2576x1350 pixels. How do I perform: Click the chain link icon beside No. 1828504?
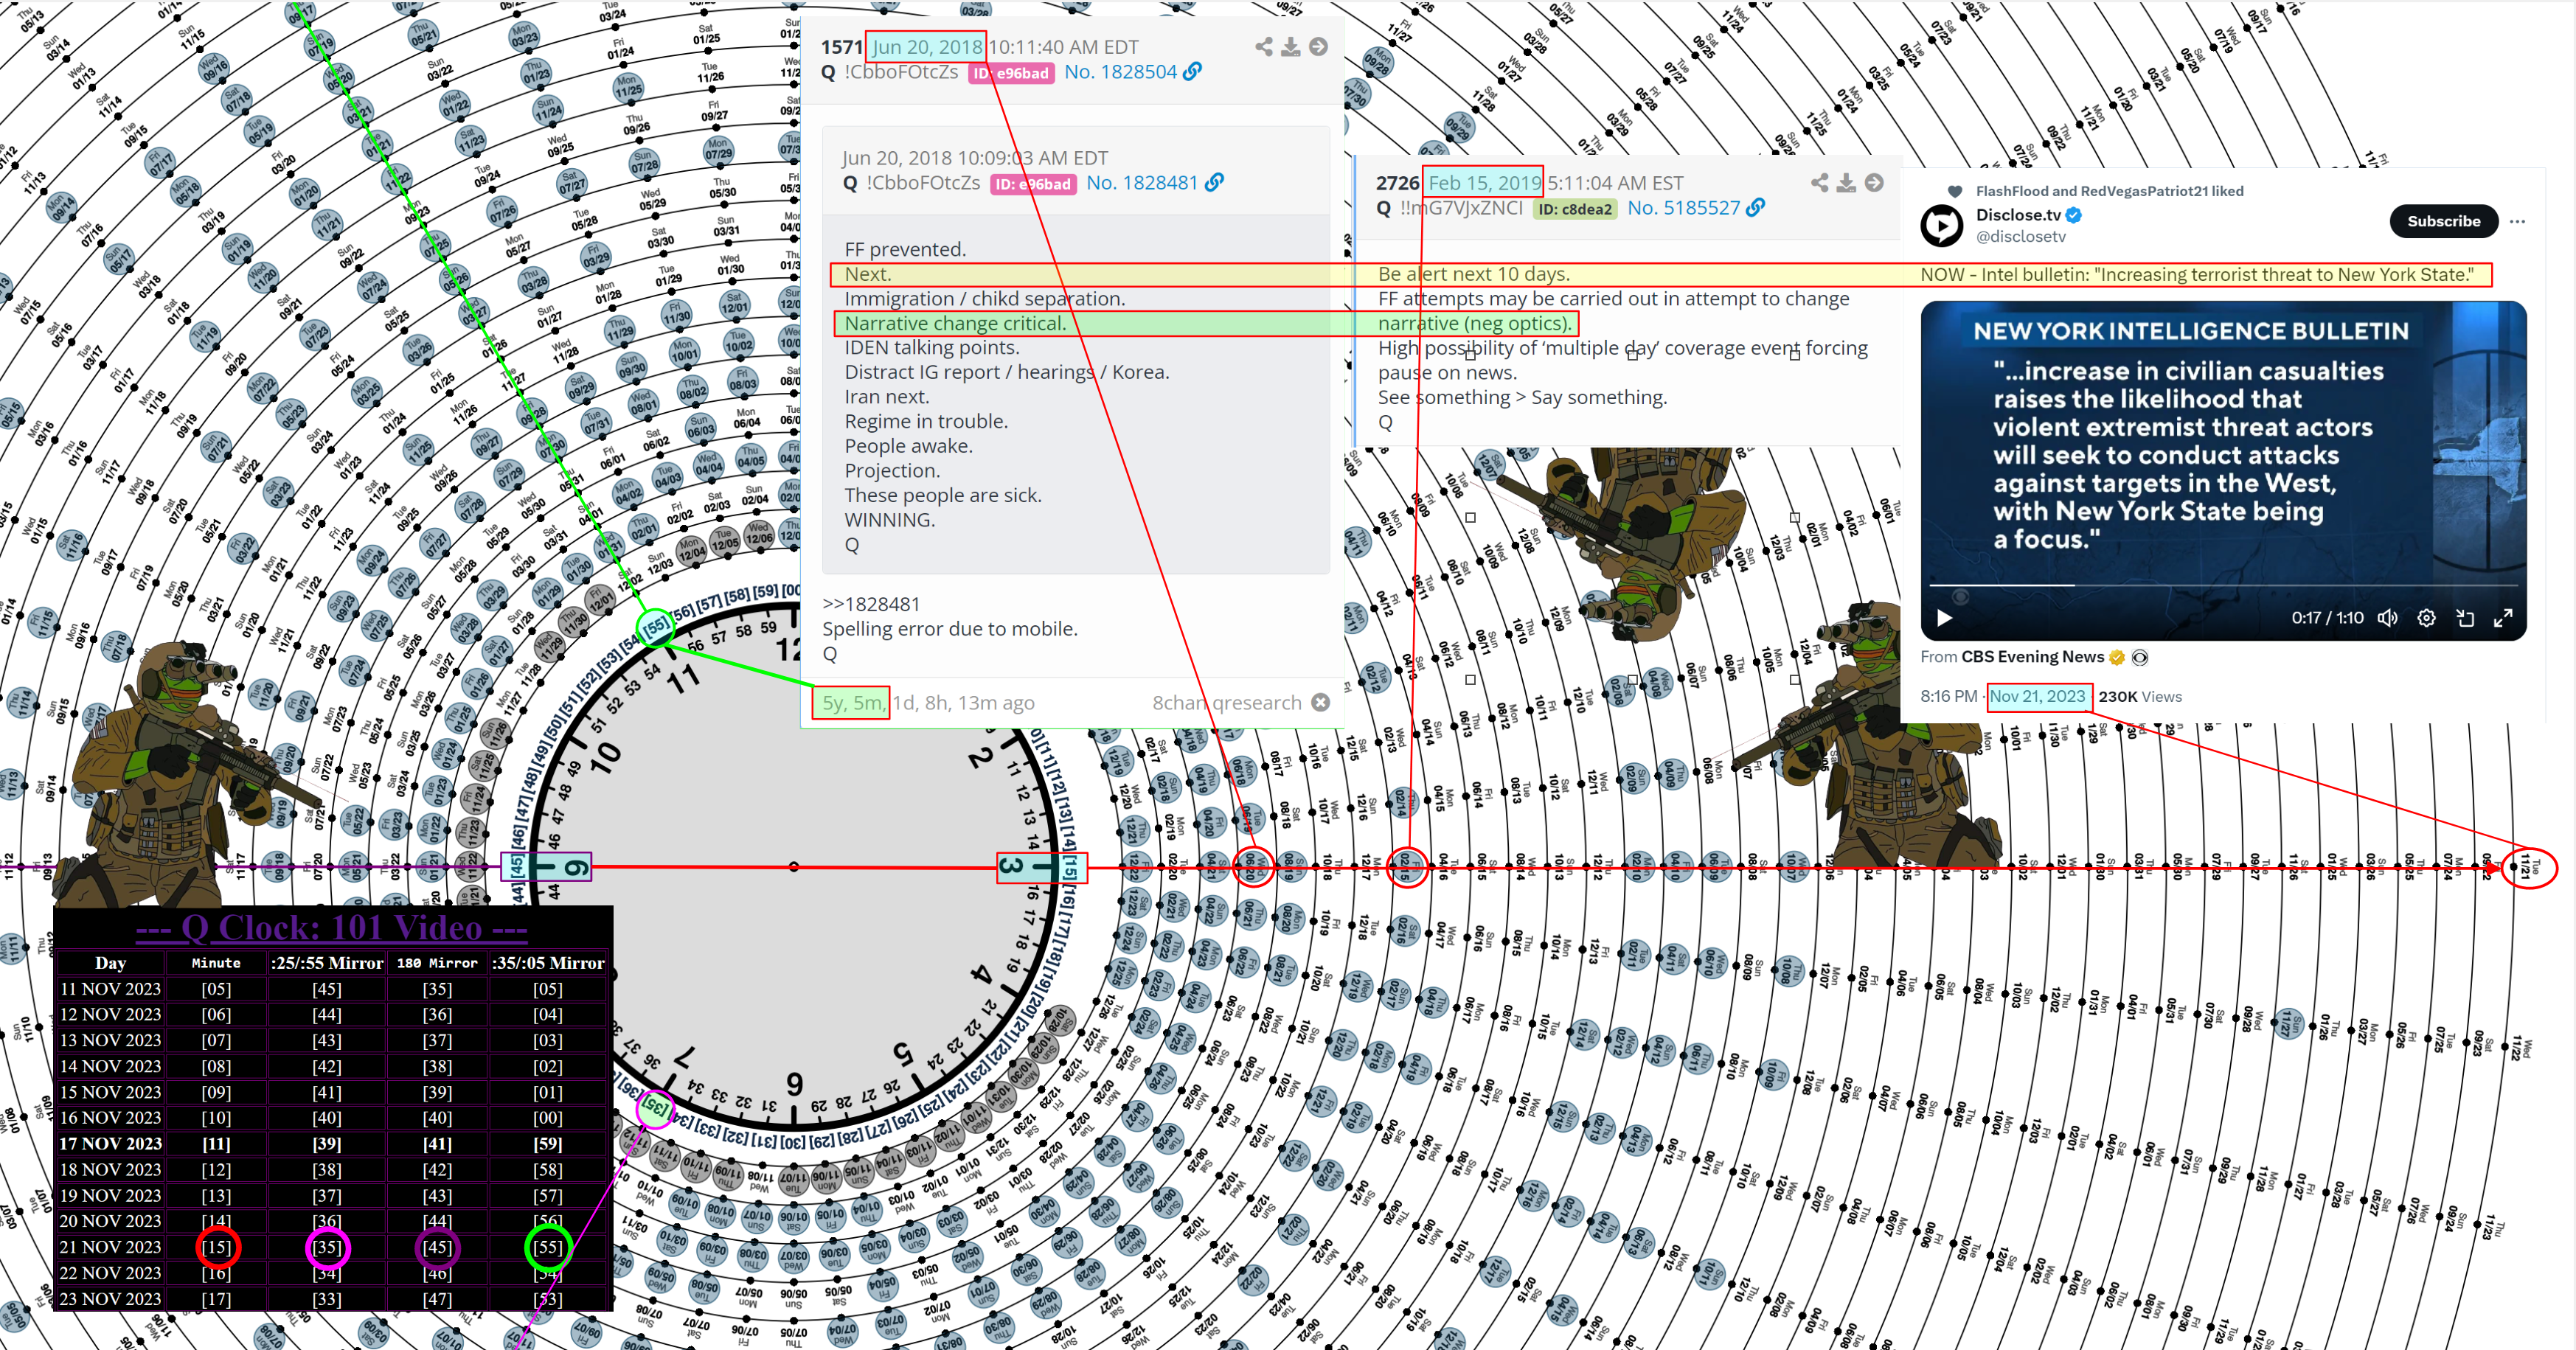[1193, 72]
